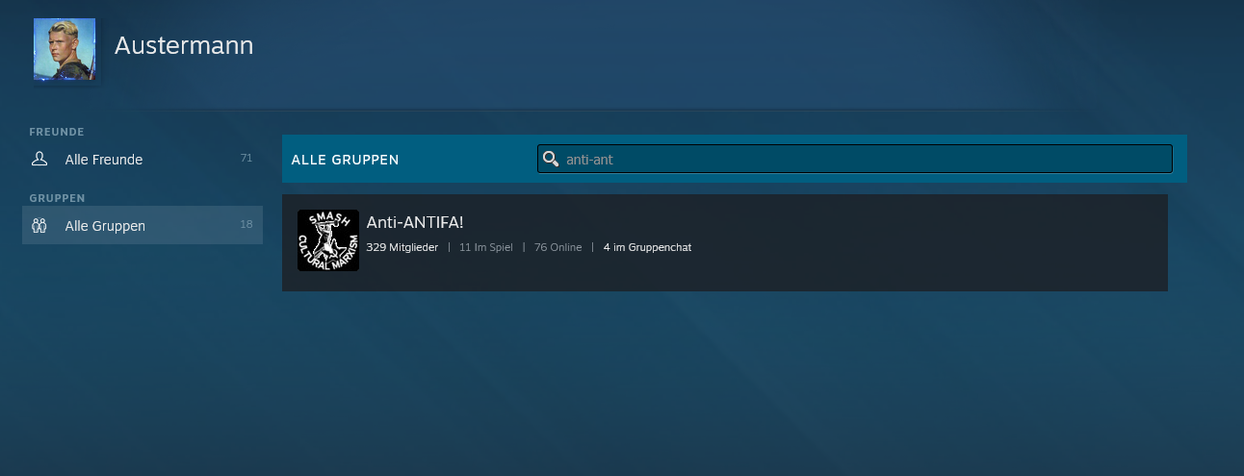Click the 329 Mitglieder link

click(x=402, y=247)
